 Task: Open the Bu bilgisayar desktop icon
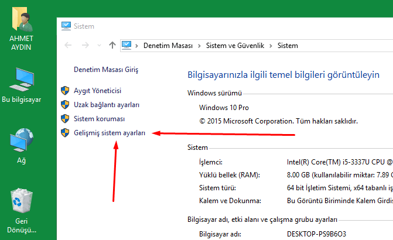tap(22, 80)
